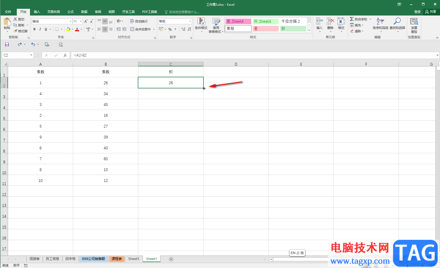Open the font color dropdown arrow
Image resolution: width=440 pixels, height=268 pixels.
[81, 29]
